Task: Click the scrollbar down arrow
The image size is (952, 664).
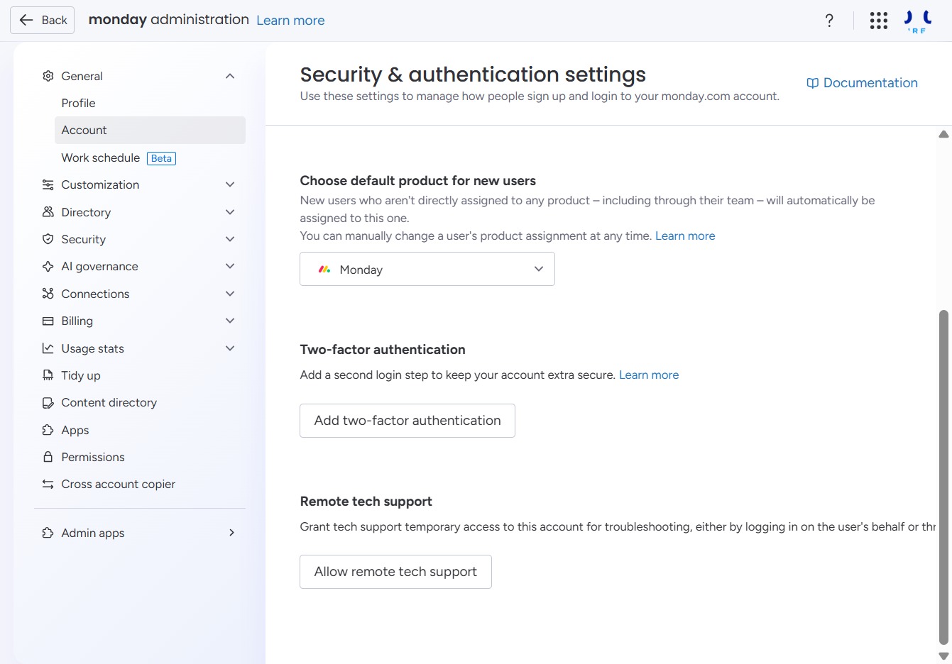Action: click(943, 656)
